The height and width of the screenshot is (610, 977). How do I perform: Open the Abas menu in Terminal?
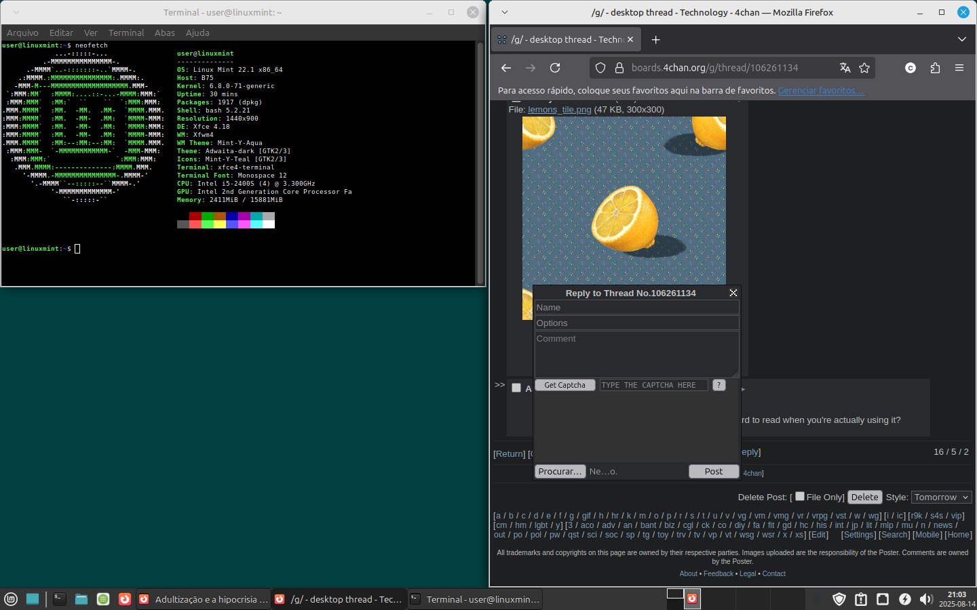point(164,33)
